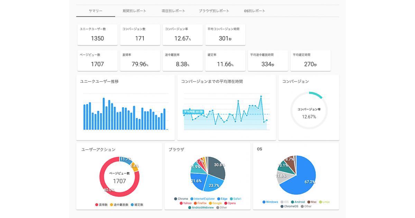Go to the OS別レポート tab
Screen dimensions: 415x218
pyautogui.click(x=255, y=11)
